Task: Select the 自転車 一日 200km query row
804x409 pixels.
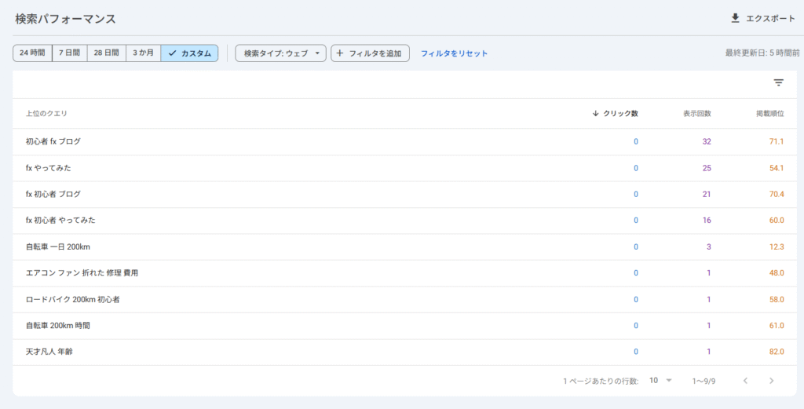Action: pyautogui.click(x=58, y=247)
